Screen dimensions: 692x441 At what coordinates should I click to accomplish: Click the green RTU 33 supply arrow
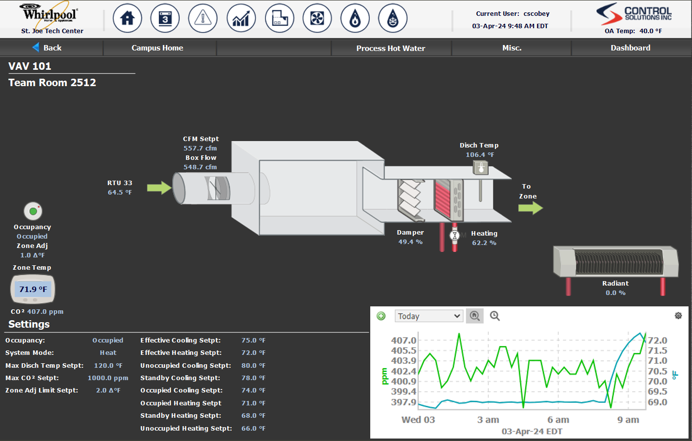point(159,188)
